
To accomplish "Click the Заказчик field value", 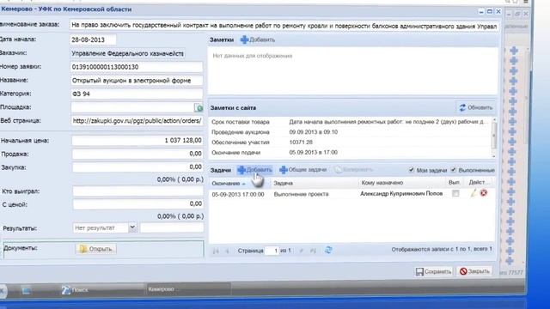I will 128,53.
